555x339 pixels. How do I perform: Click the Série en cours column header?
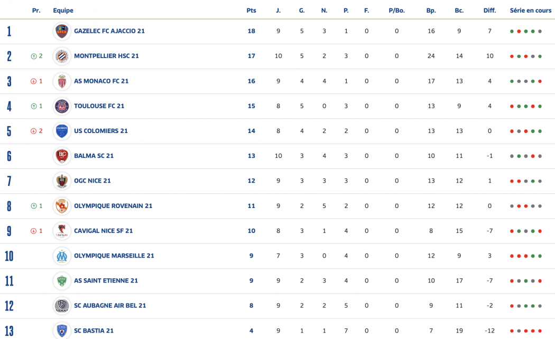click(530, 11)
